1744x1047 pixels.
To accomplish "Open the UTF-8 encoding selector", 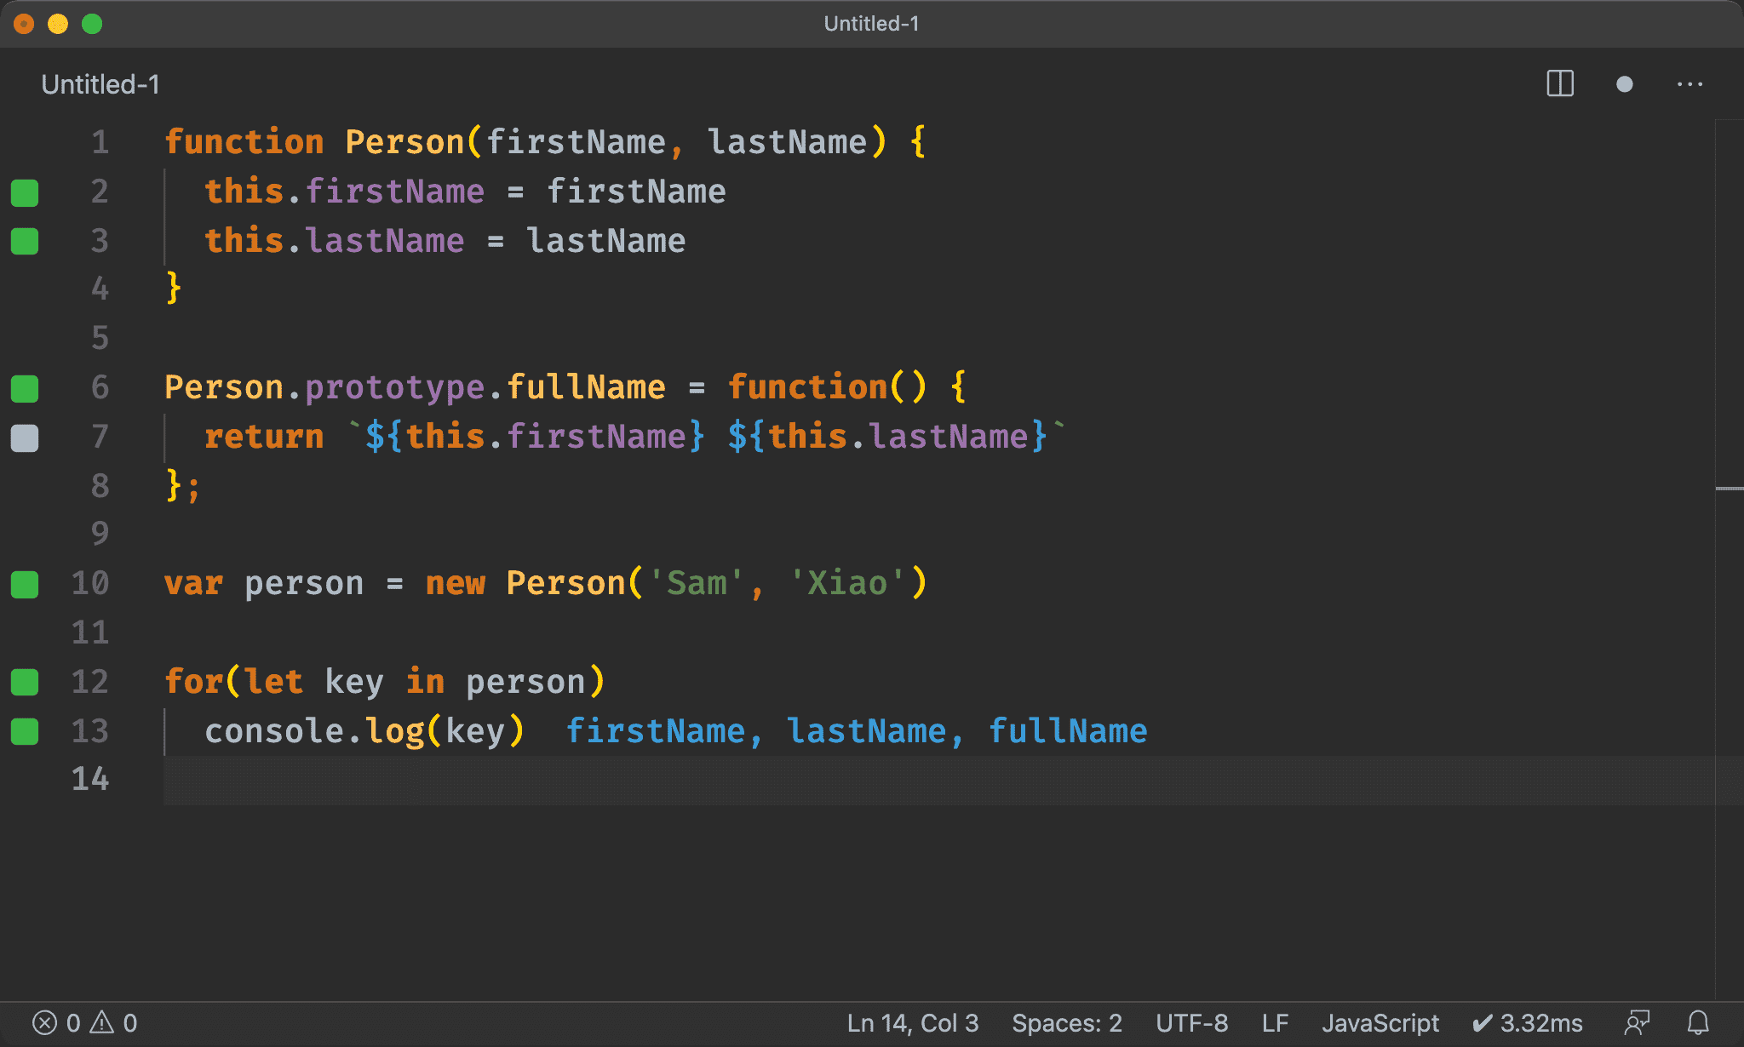I will pos(1191,1022).
